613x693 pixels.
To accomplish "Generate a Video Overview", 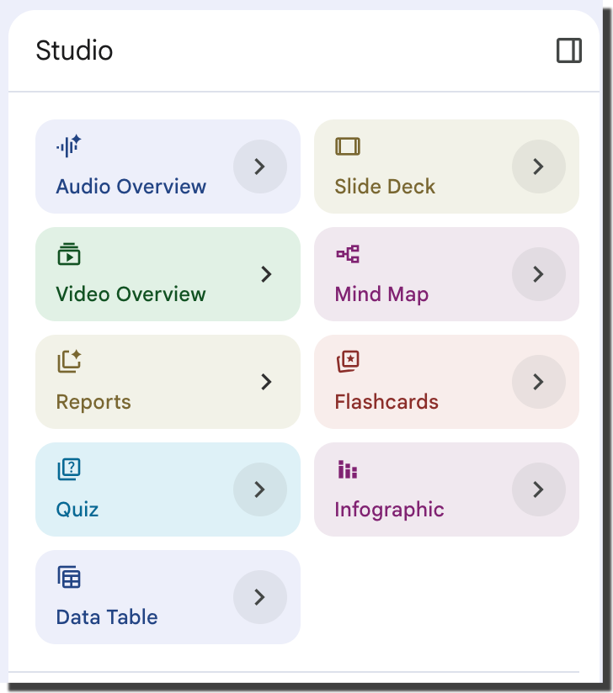I will tap(168, 274).
